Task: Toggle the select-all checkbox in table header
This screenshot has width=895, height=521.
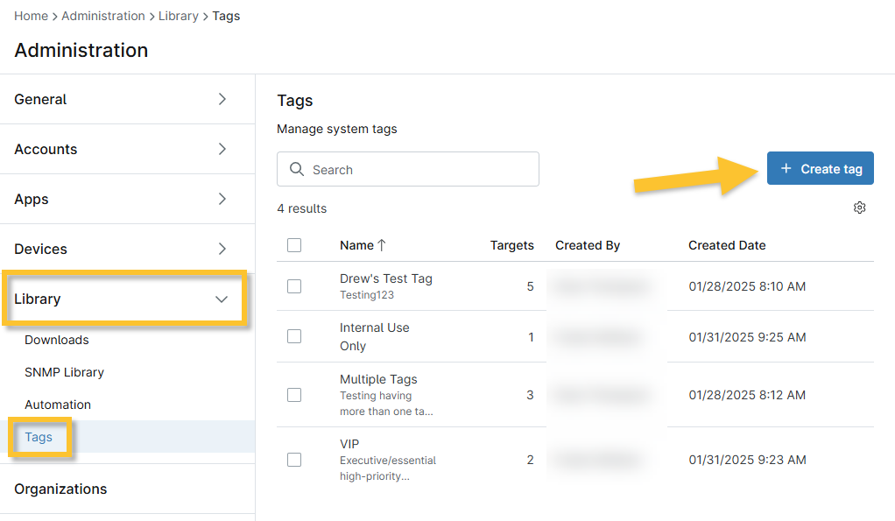Action: (x=294, y=245)
